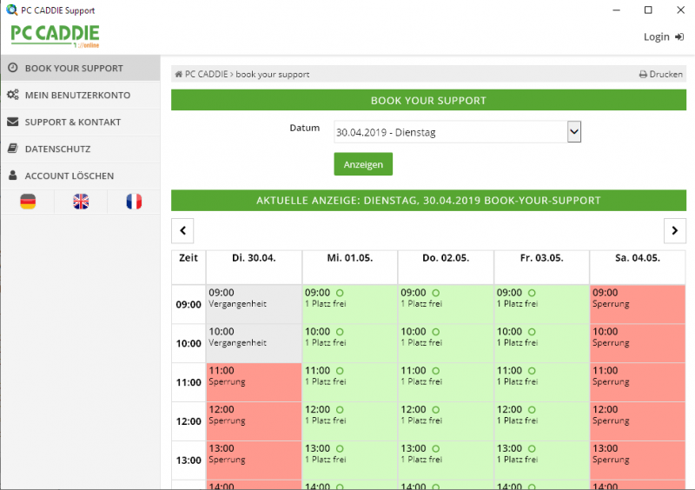Switch language with the German flag
Screen dimensions: 695x490
click(x=28, y=202)
